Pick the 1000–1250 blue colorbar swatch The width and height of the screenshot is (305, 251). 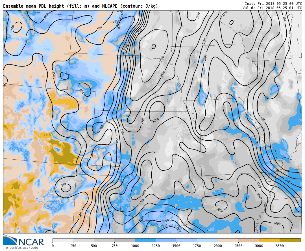[x=145, y=240]
